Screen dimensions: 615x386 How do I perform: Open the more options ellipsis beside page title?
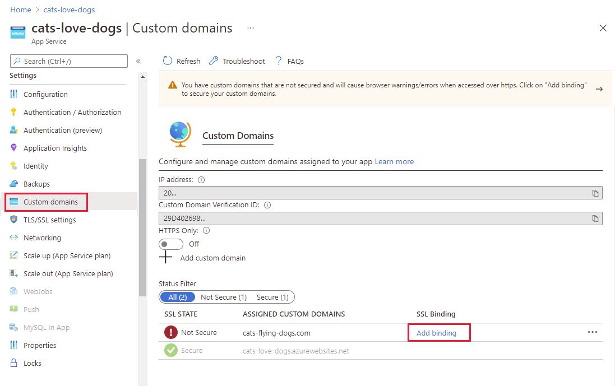click(x=250, y=28)
